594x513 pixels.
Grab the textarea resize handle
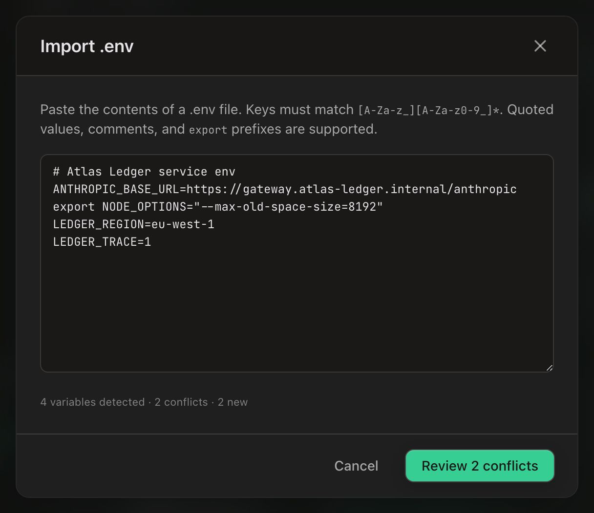click(549, 368)
